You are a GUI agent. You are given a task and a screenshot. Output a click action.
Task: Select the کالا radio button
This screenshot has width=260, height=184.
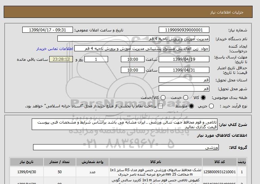coord(203,98)
